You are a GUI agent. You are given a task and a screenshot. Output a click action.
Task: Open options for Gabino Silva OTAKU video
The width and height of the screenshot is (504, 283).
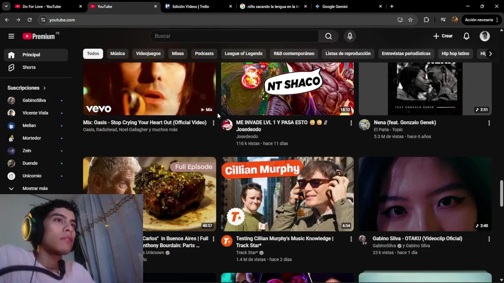pyautogui.click(x=489, y=239)
